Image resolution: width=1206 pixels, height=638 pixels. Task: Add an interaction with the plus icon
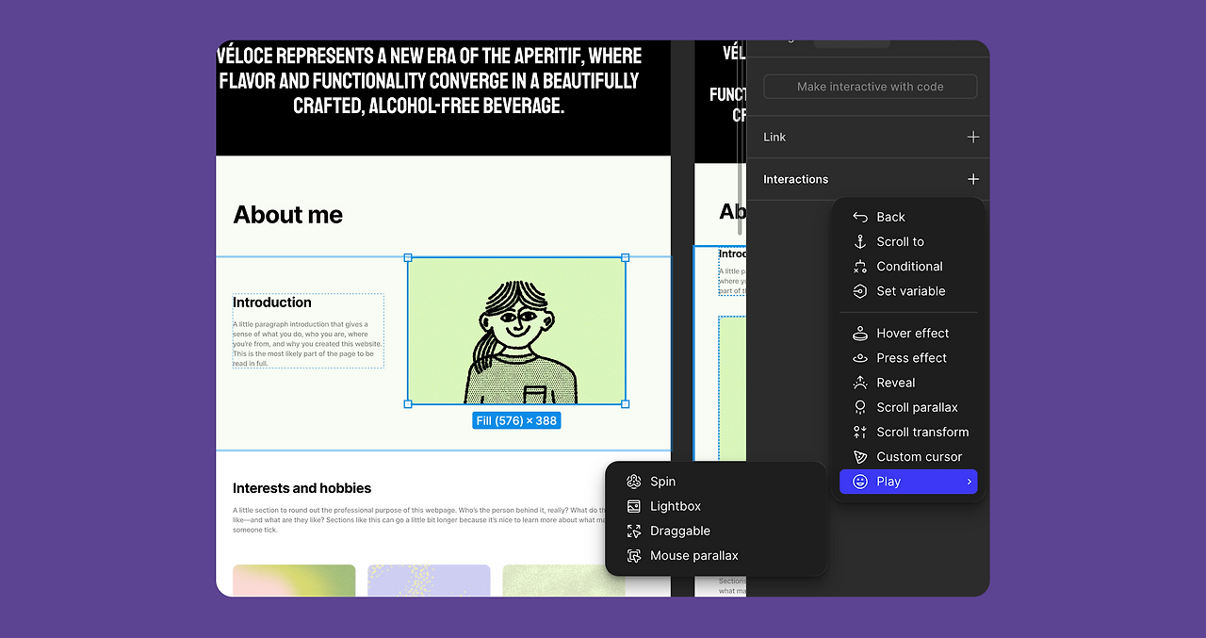coord(973,179)
